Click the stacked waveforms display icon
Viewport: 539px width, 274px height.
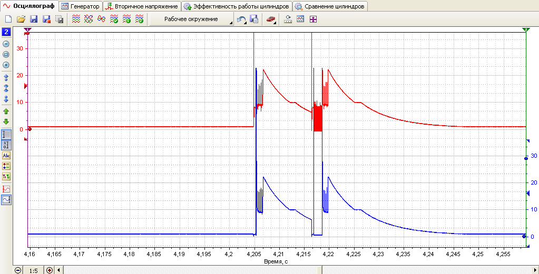76,19
